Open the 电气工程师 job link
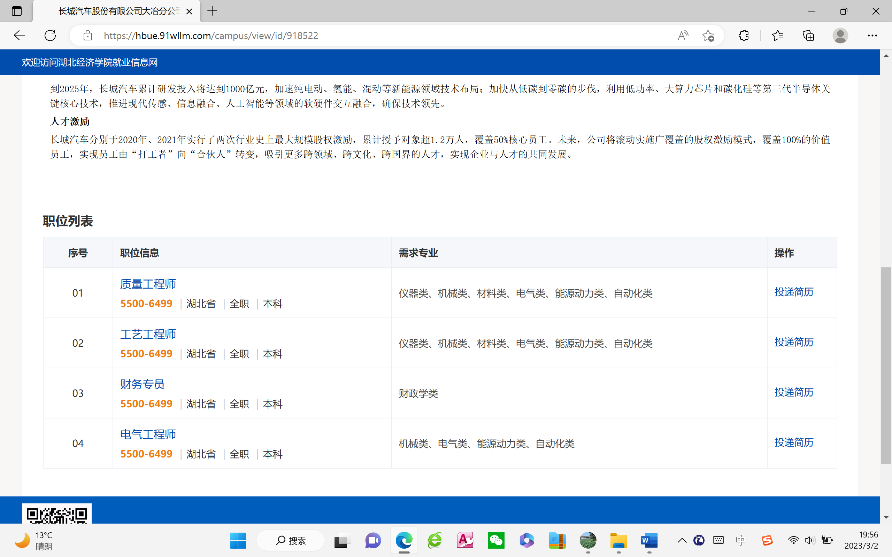Screen dimensions: 892x557 pos(148,434)
